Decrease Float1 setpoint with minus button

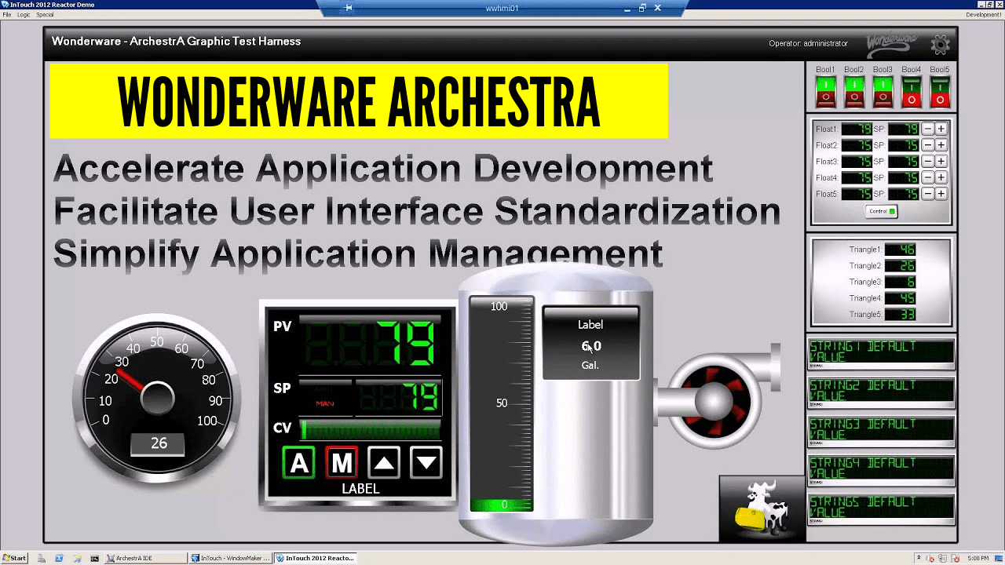[928, 129]
